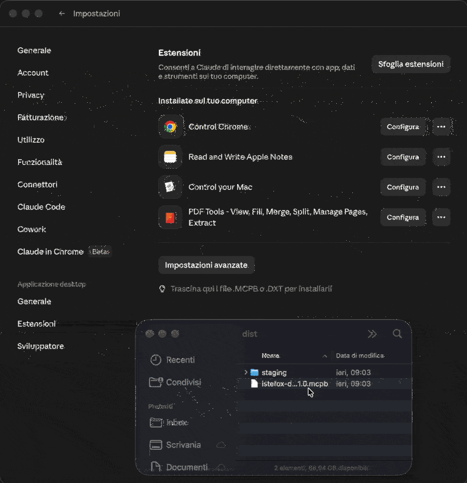Select the .mcpb file name in Finder

coord(295,383)
